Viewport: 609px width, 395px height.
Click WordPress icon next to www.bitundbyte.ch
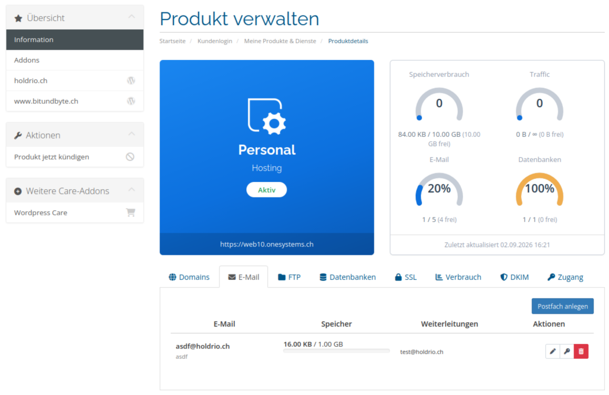tap(131, 101)
